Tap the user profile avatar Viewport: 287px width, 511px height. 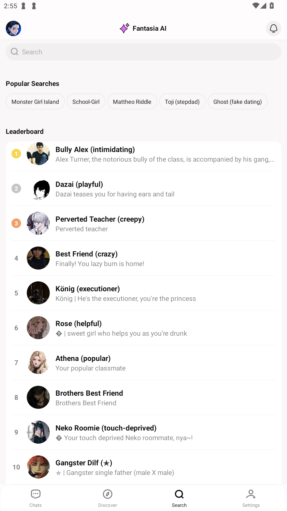tap(13, 28)
